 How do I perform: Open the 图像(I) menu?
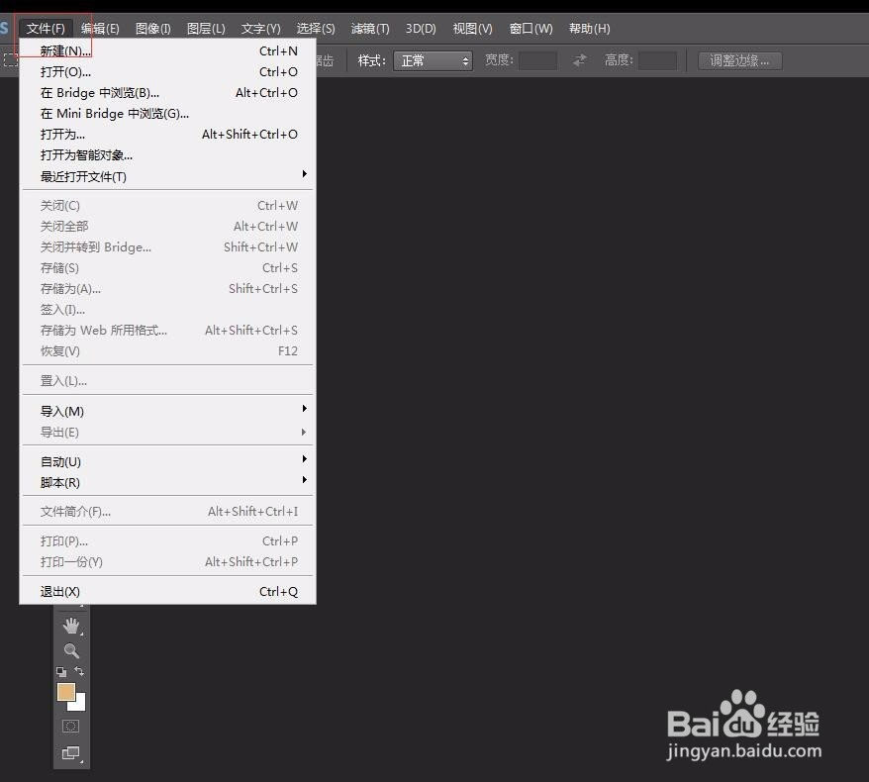pos(153,29)
